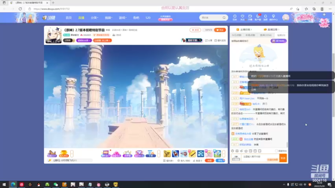This screenshot has height=188, width=335.
Task: Click inside the site search box
Action: (x=211, y=18)
